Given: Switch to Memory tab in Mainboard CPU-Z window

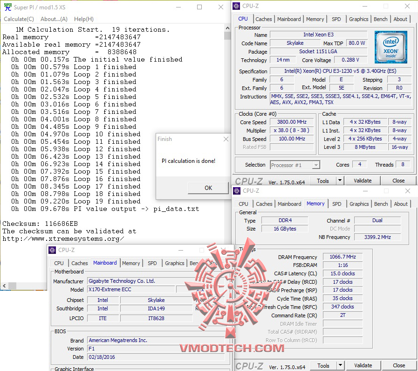Looking at the screenshot, I should [131, 263].
